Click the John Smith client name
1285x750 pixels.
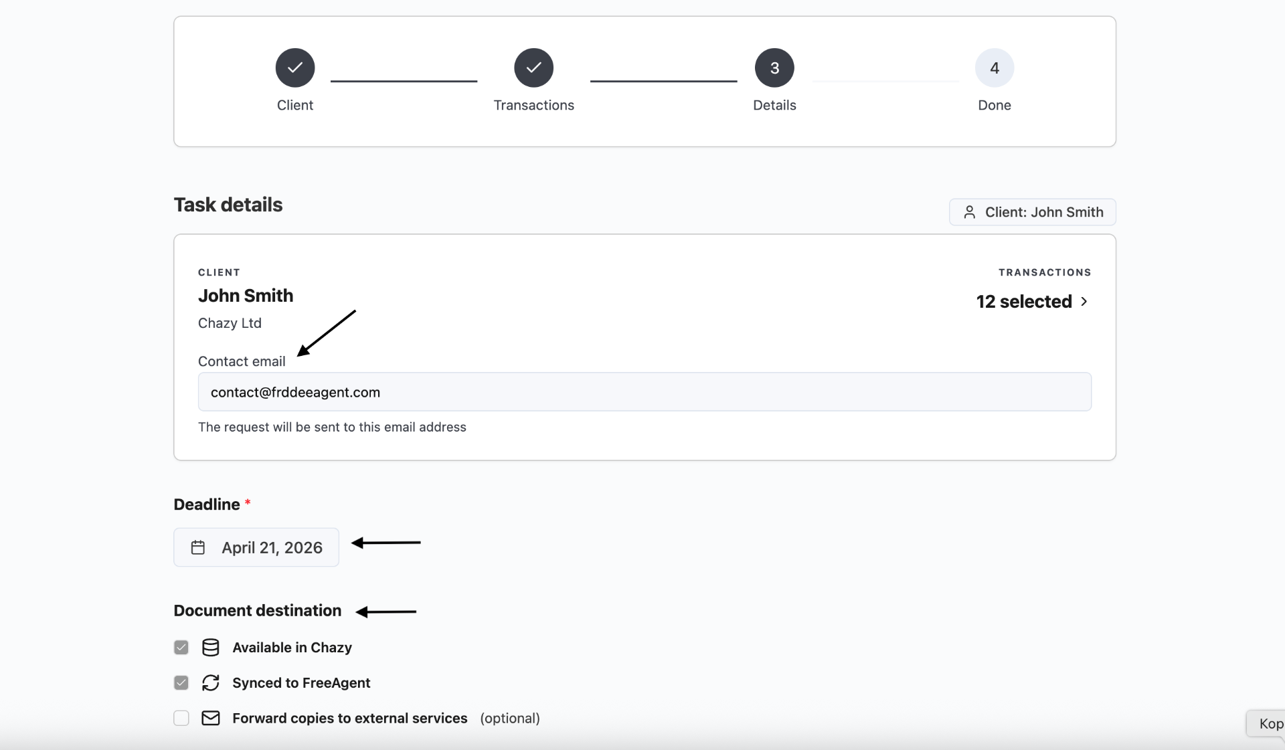[246, 296]
